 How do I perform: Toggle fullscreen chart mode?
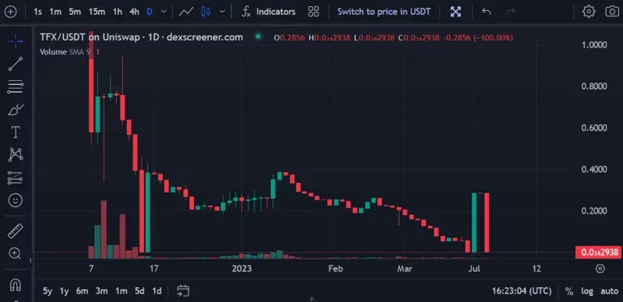[456, 12]
